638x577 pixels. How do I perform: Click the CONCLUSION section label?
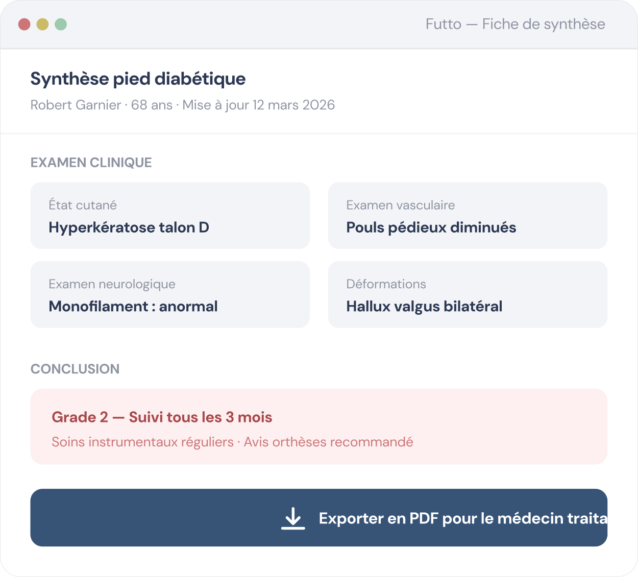coord(75,369)
